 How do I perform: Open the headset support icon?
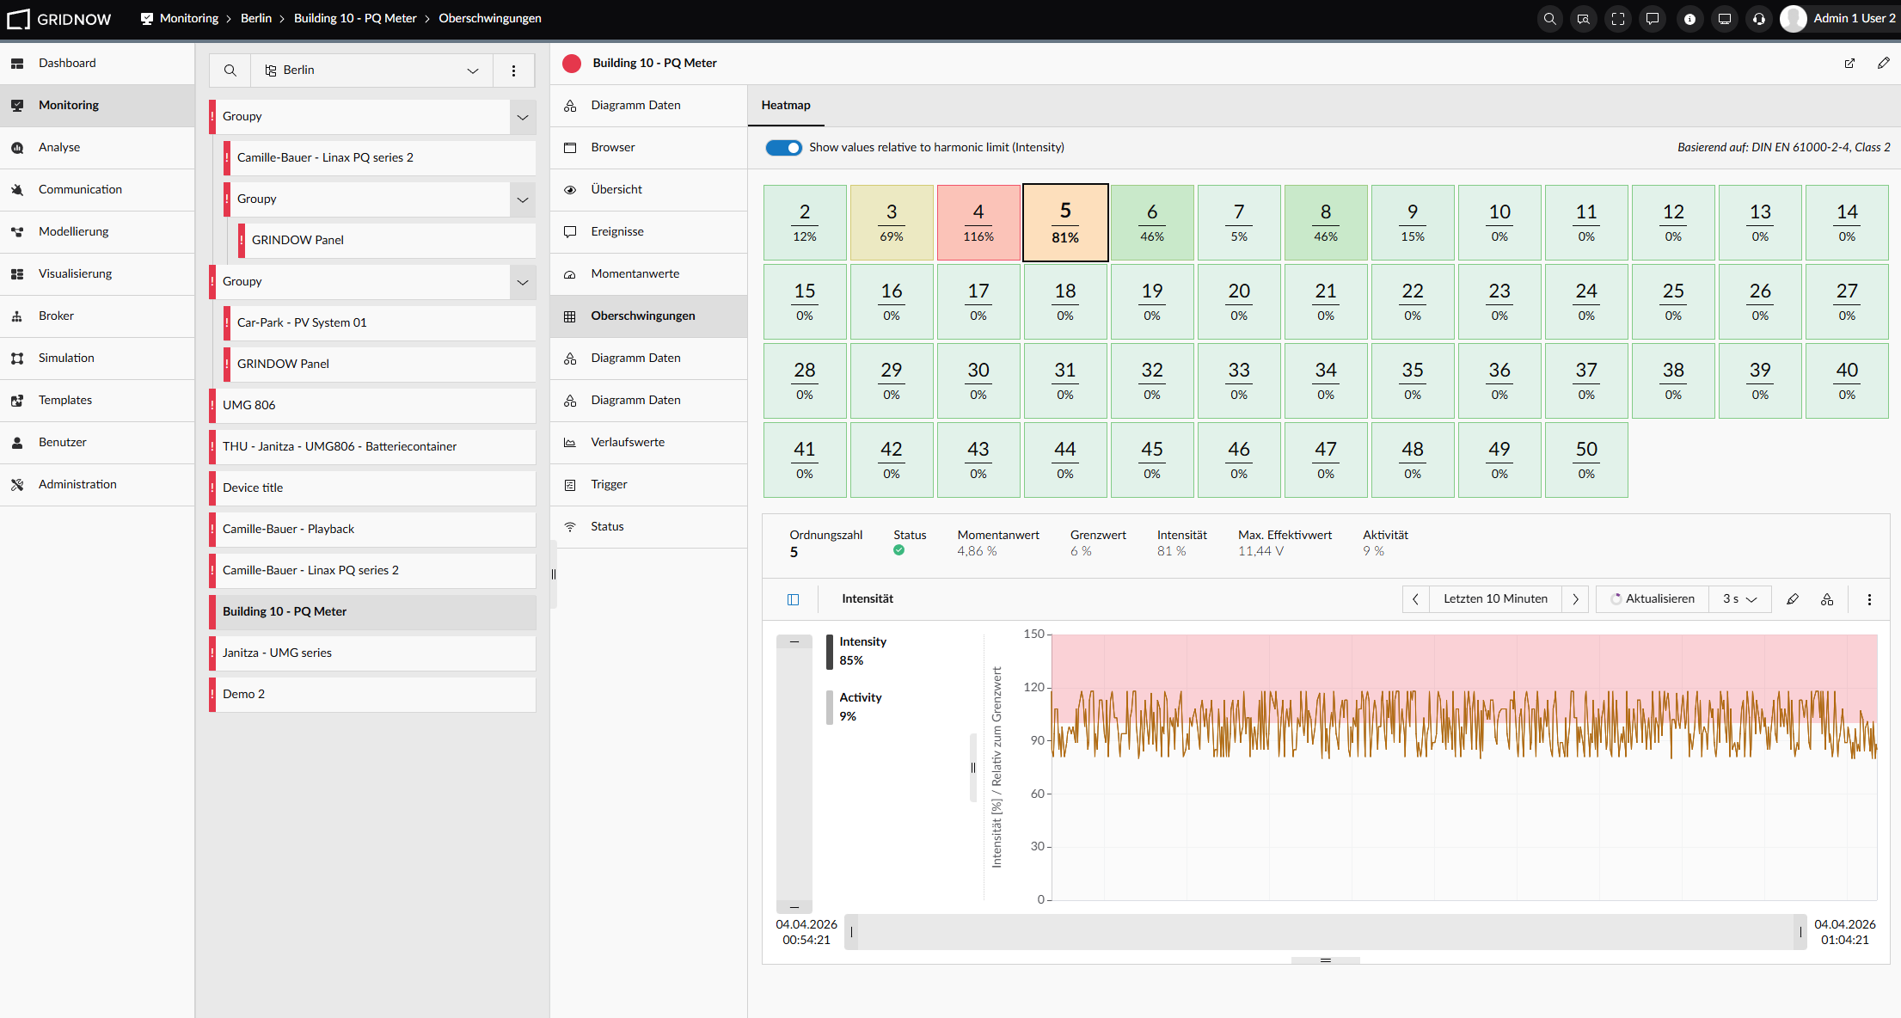[x=1759, y=19]
